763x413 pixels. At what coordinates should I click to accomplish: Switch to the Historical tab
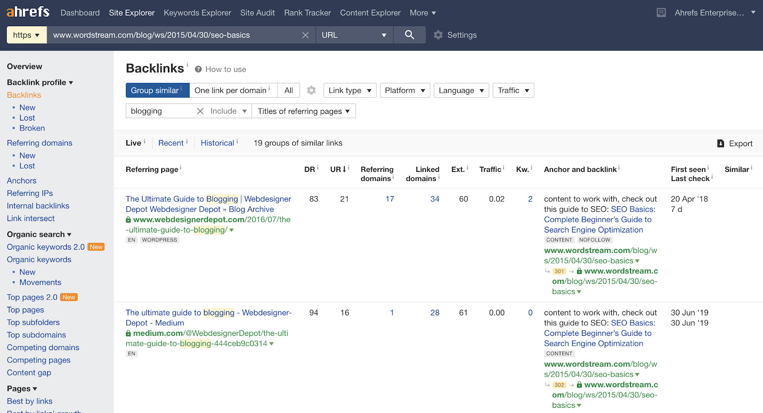tap(217, 143)
